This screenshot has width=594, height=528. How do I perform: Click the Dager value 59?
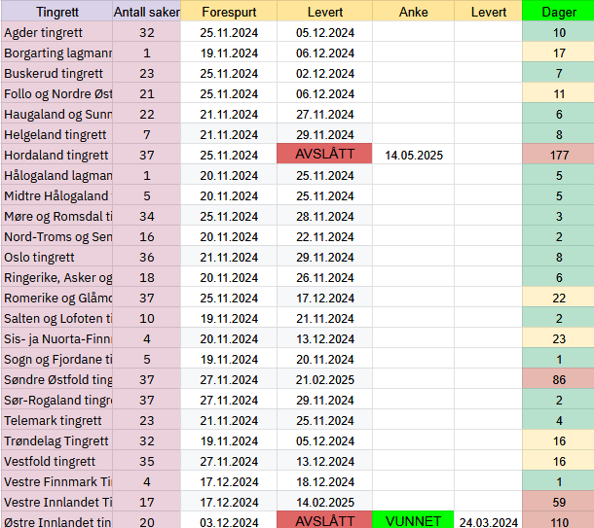(558, 503)
